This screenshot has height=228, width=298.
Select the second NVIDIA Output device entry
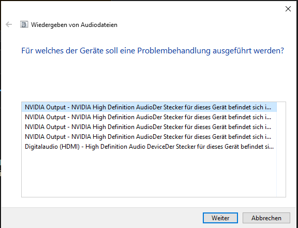tap(149, 117)
